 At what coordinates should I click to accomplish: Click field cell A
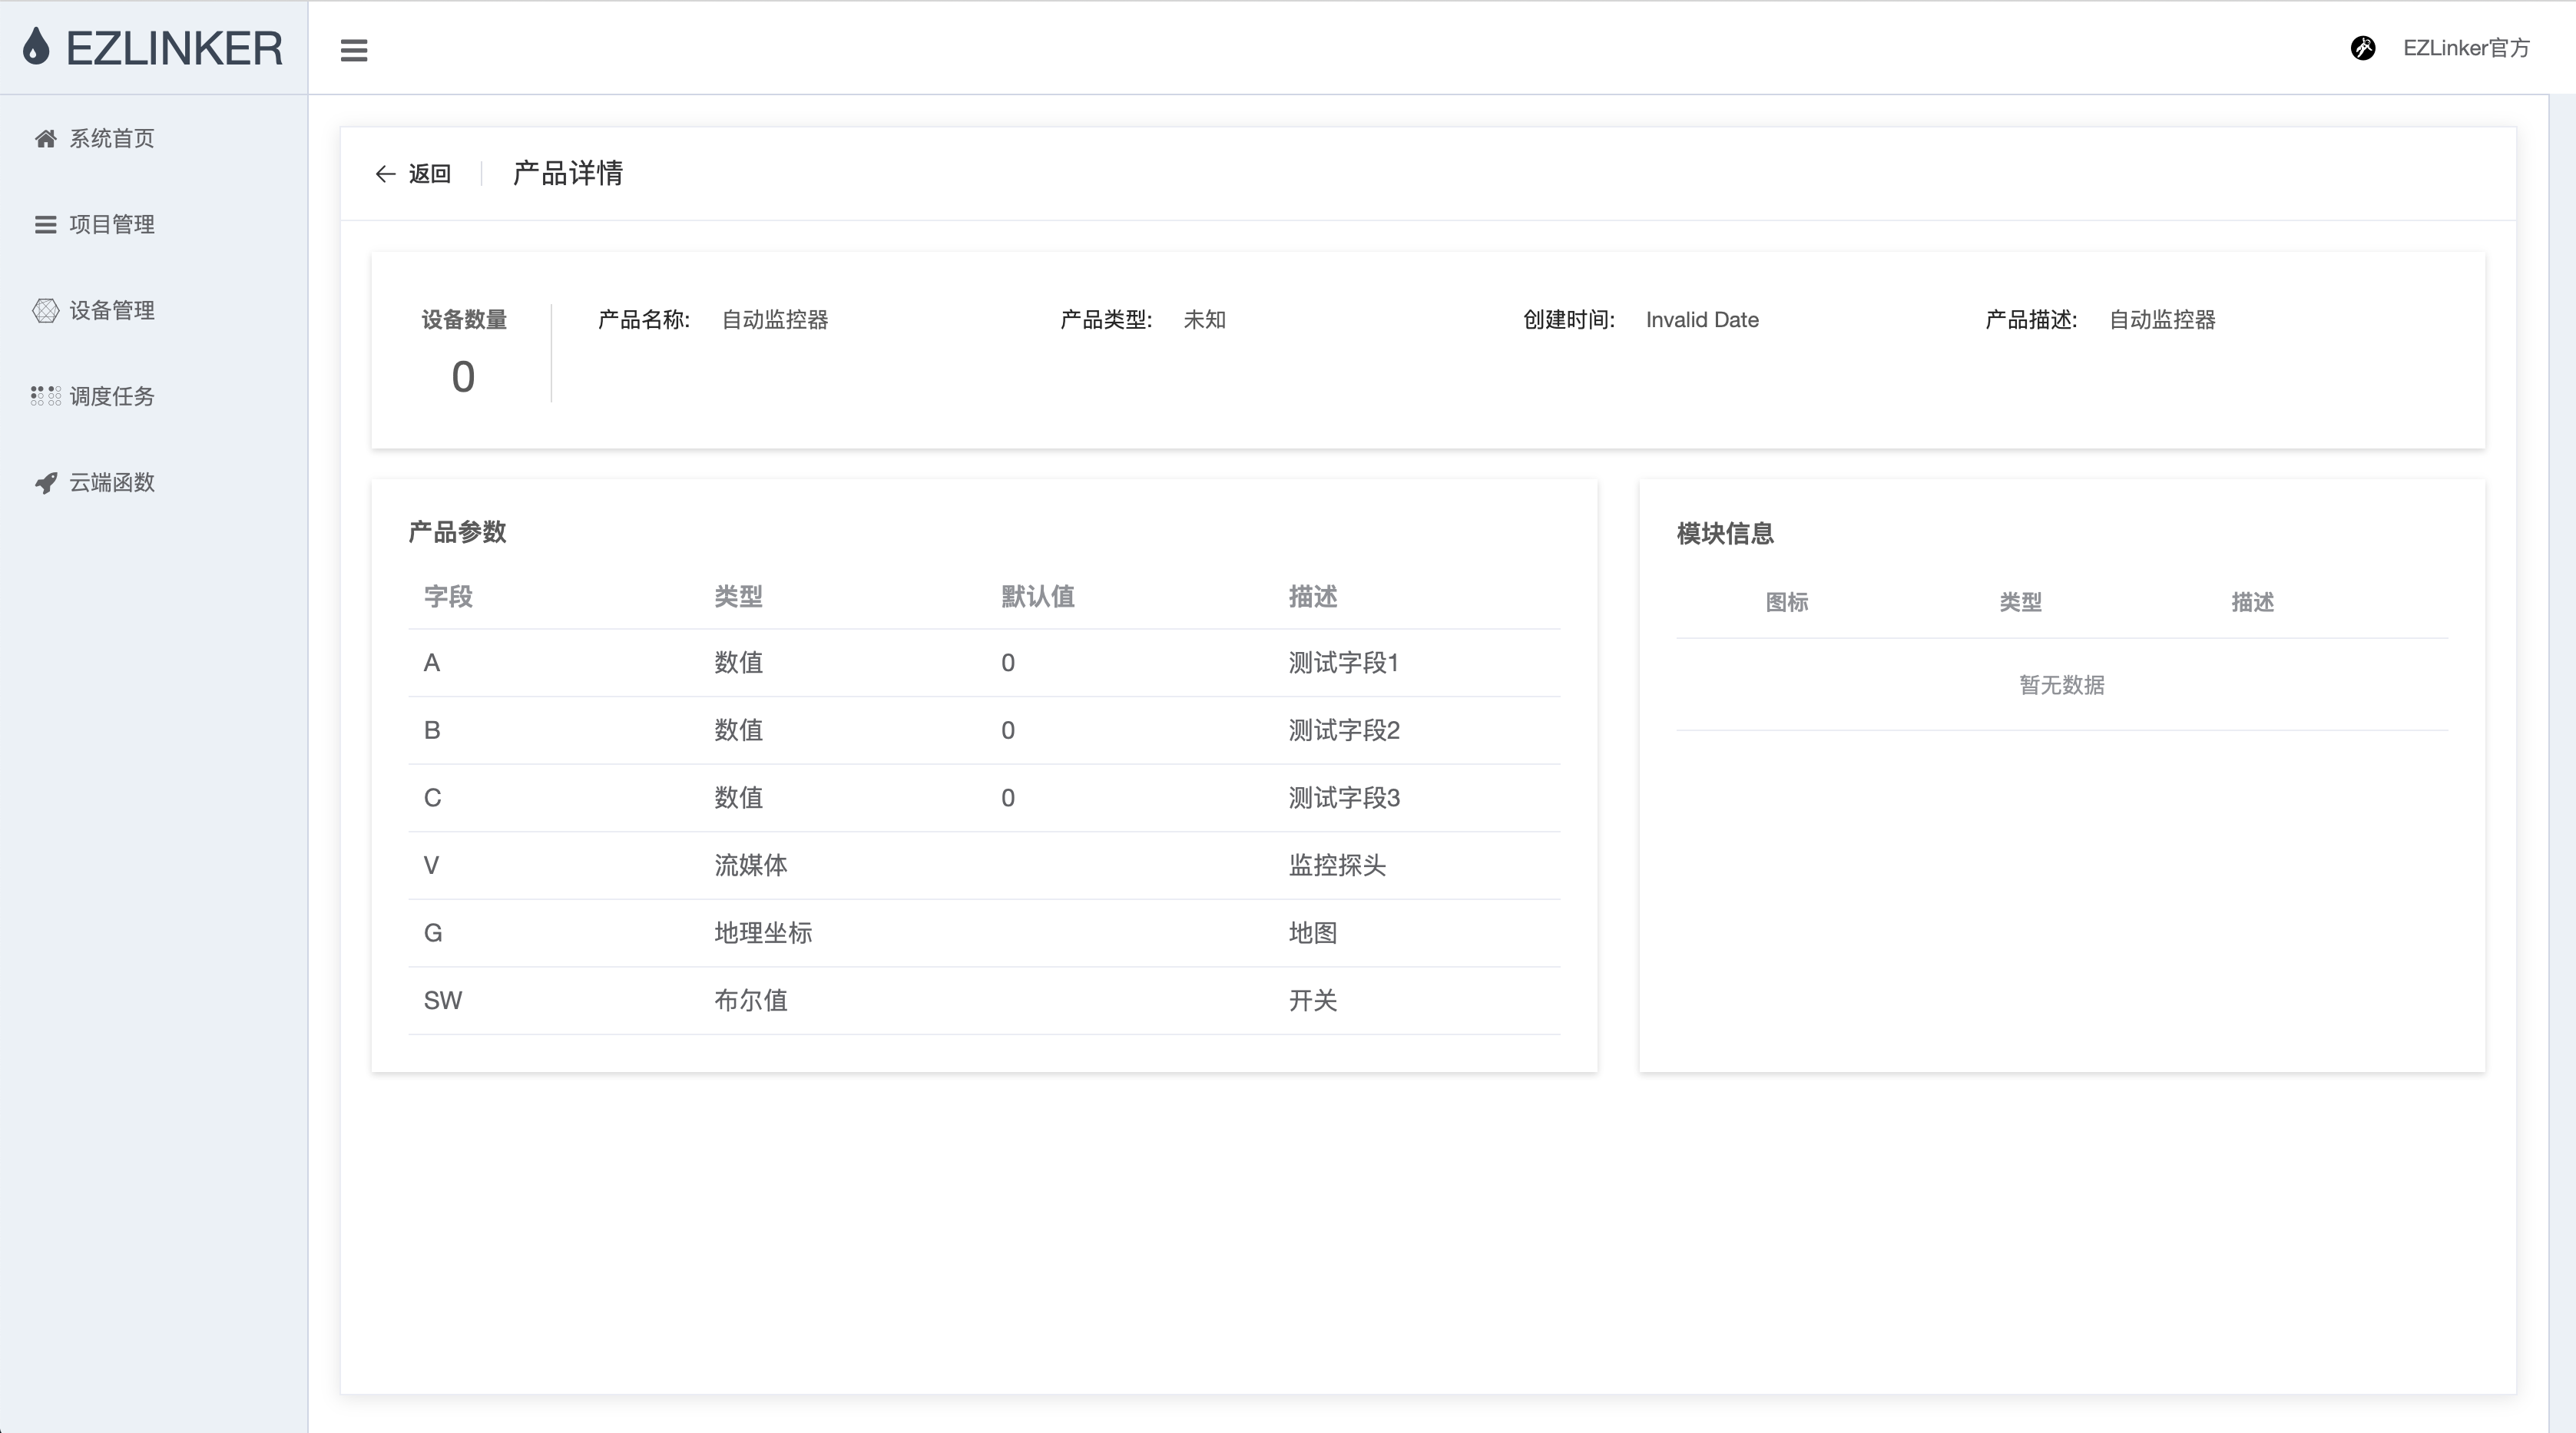click(x=432, y=663)
